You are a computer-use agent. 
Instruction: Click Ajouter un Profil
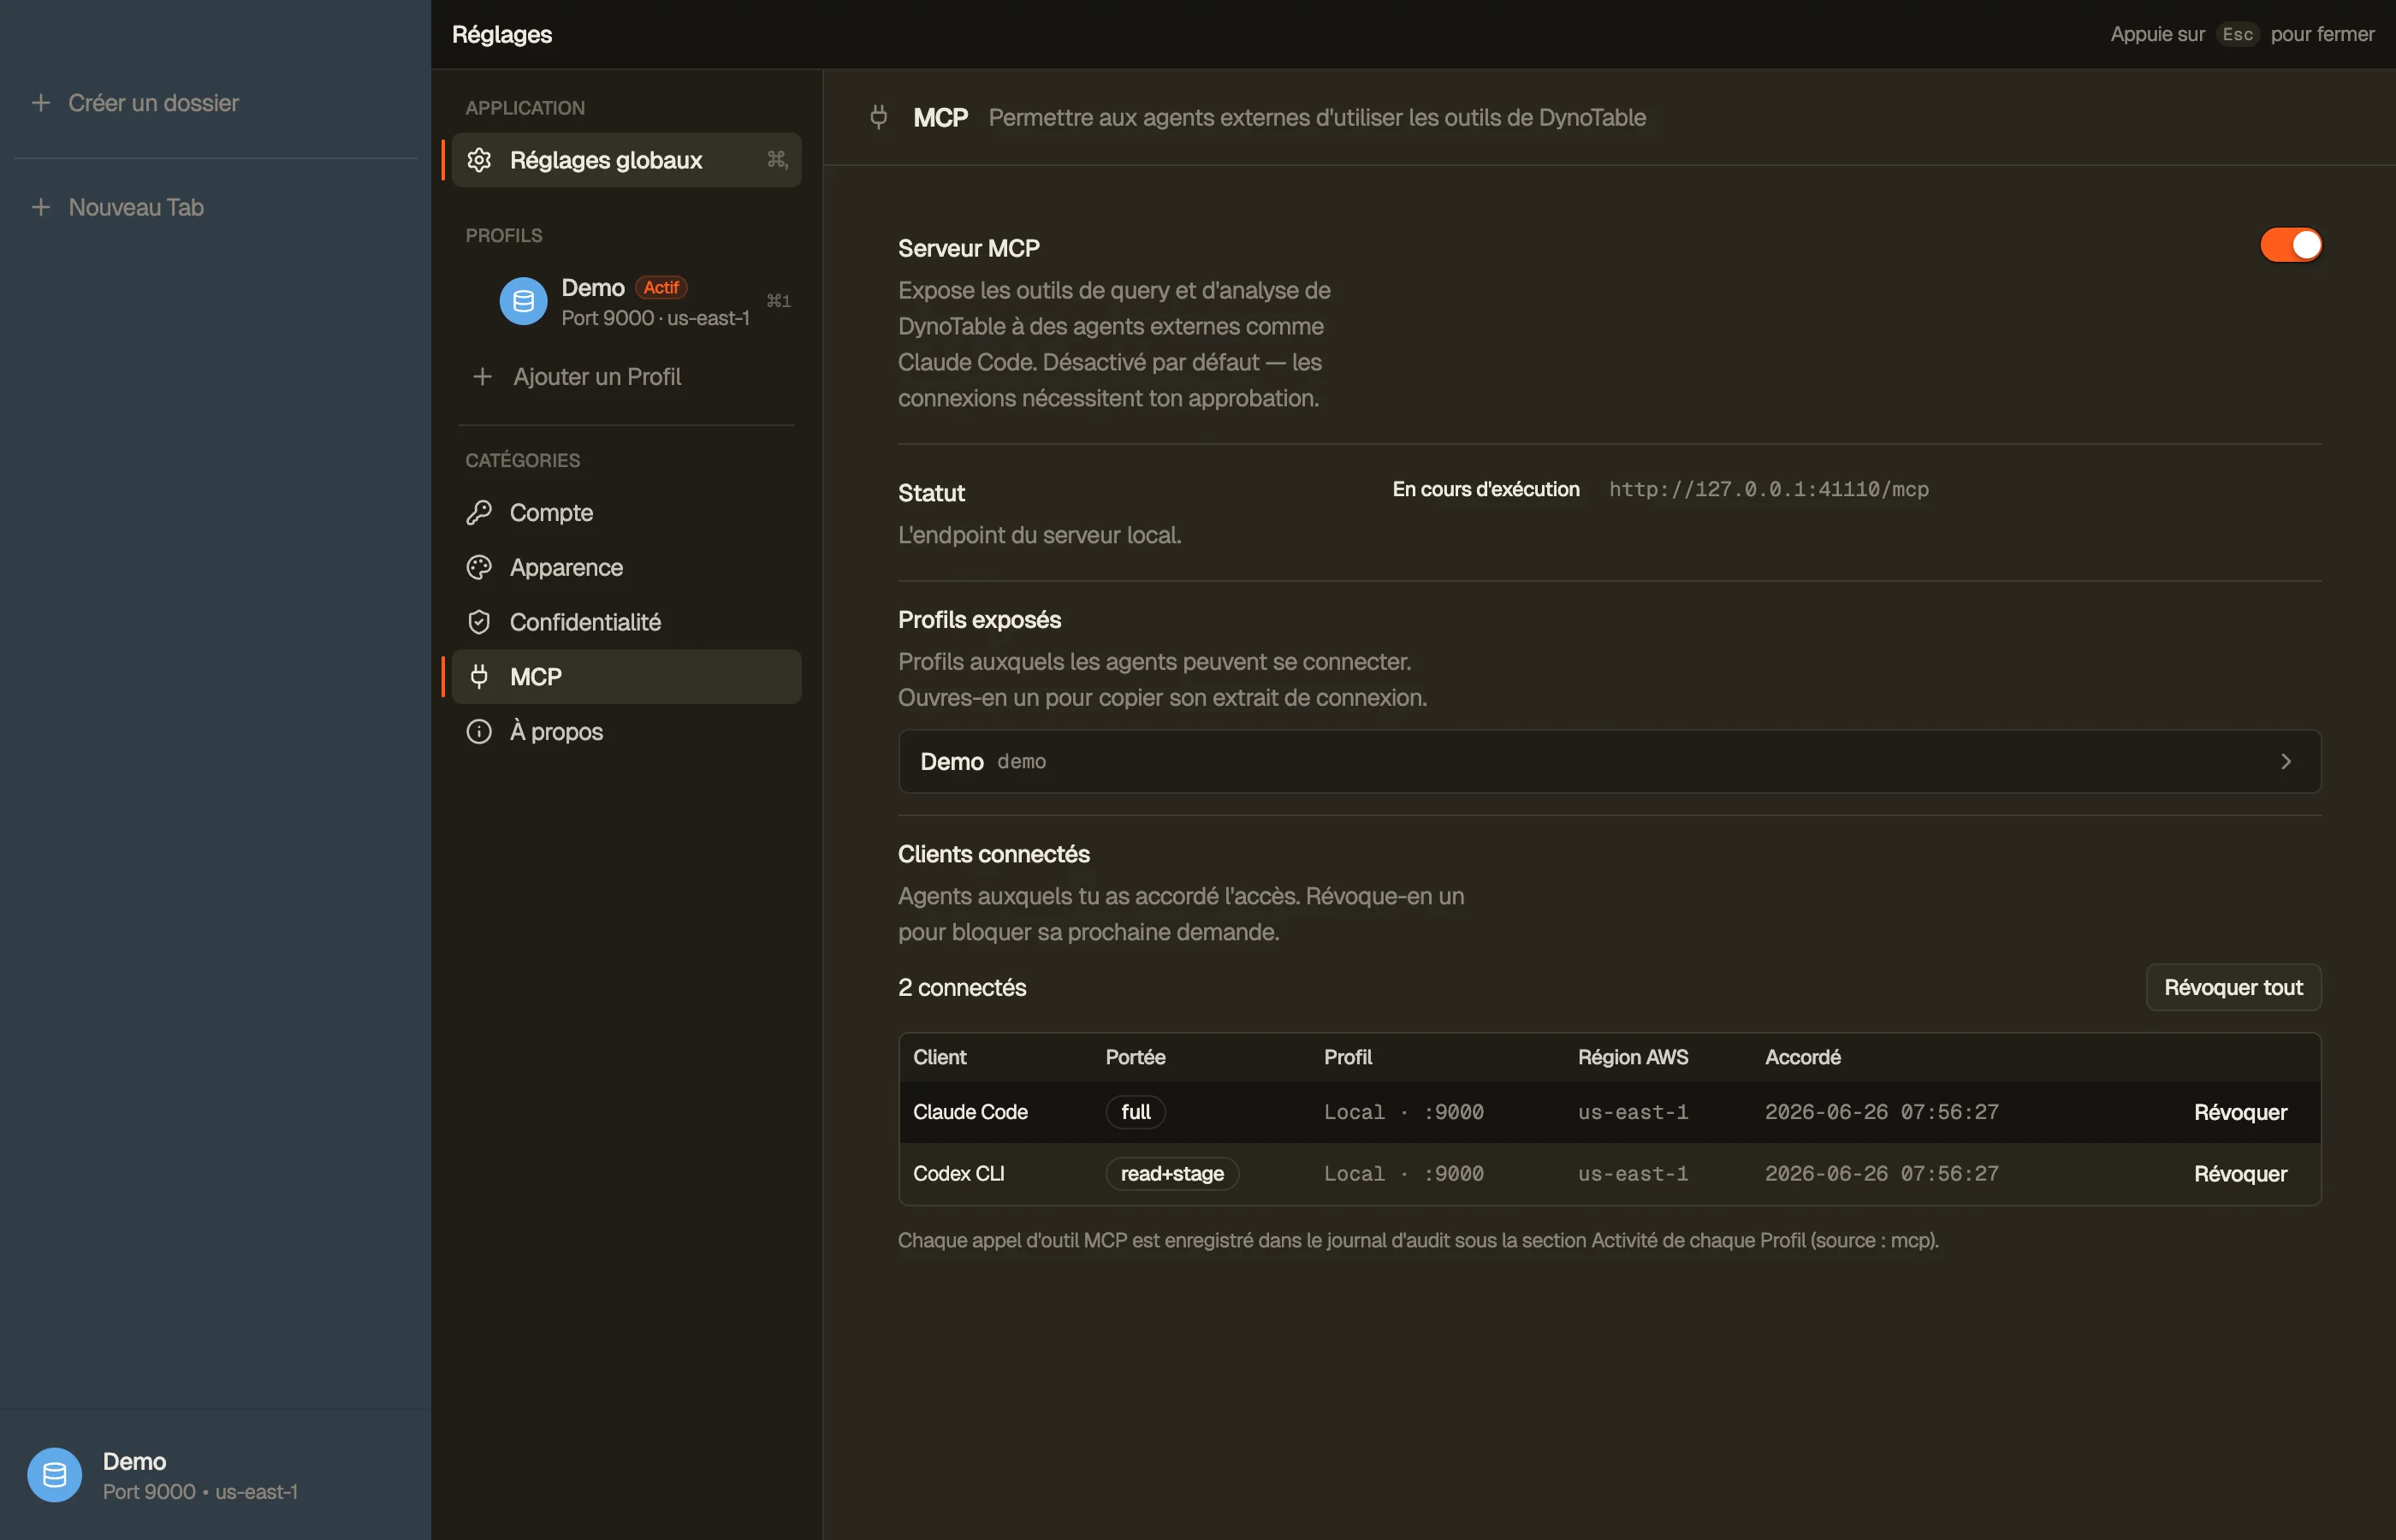[x=596, y=377]
